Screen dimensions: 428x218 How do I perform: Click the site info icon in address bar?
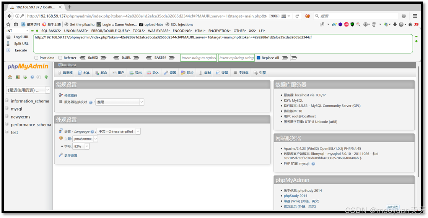pyautogui.click(x=17, y=16)
